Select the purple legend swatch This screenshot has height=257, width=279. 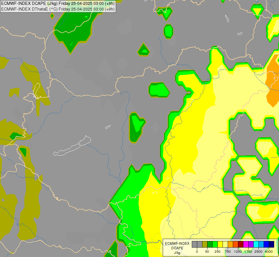[251, 244]
